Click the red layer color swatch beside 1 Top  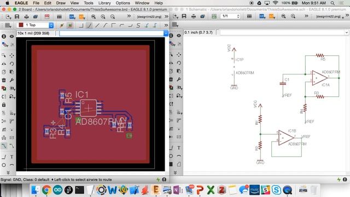pyautogui.click(x=21, y=25)
